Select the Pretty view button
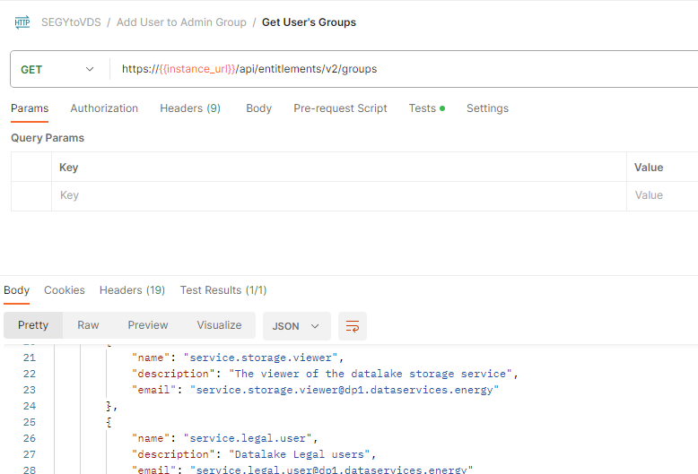The image size is (698, 474). coord(33,325)
